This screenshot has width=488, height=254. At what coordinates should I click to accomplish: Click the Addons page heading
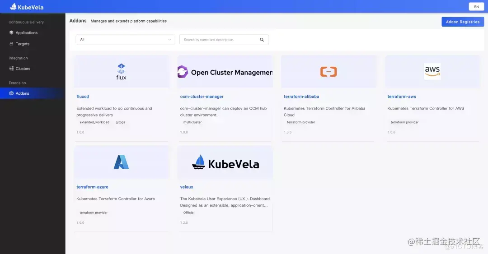click(x=78, y=21)
